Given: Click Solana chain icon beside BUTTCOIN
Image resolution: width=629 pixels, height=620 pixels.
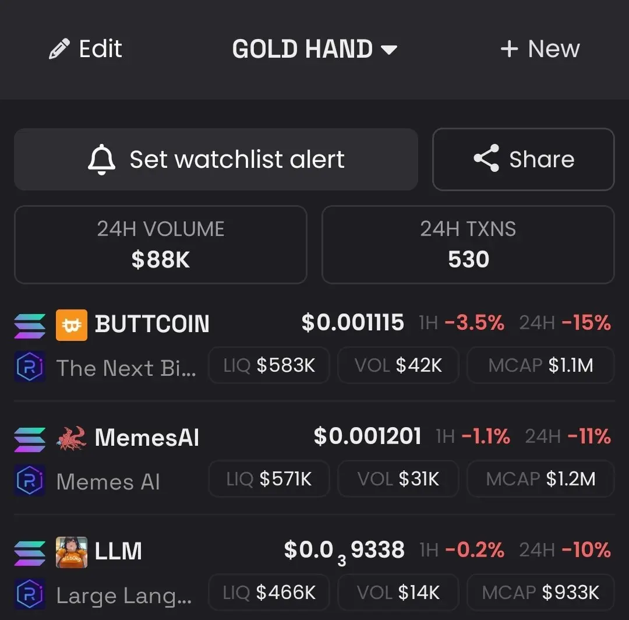Looking at the screenshot, I should click(x=30, y=326).
